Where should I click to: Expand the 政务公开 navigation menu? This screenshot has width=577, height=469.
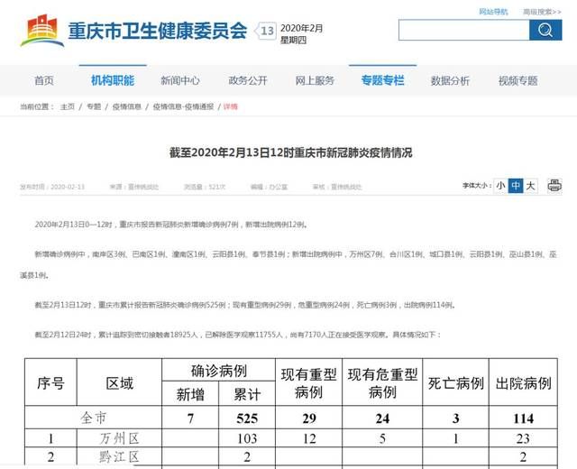(248, 80)
